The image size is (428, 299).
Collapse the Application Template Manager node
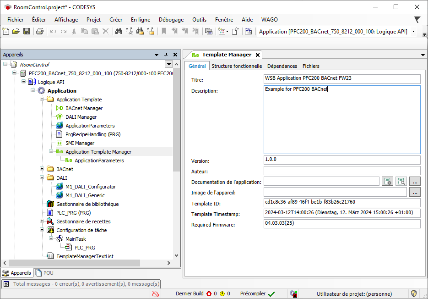pos(51,151)
